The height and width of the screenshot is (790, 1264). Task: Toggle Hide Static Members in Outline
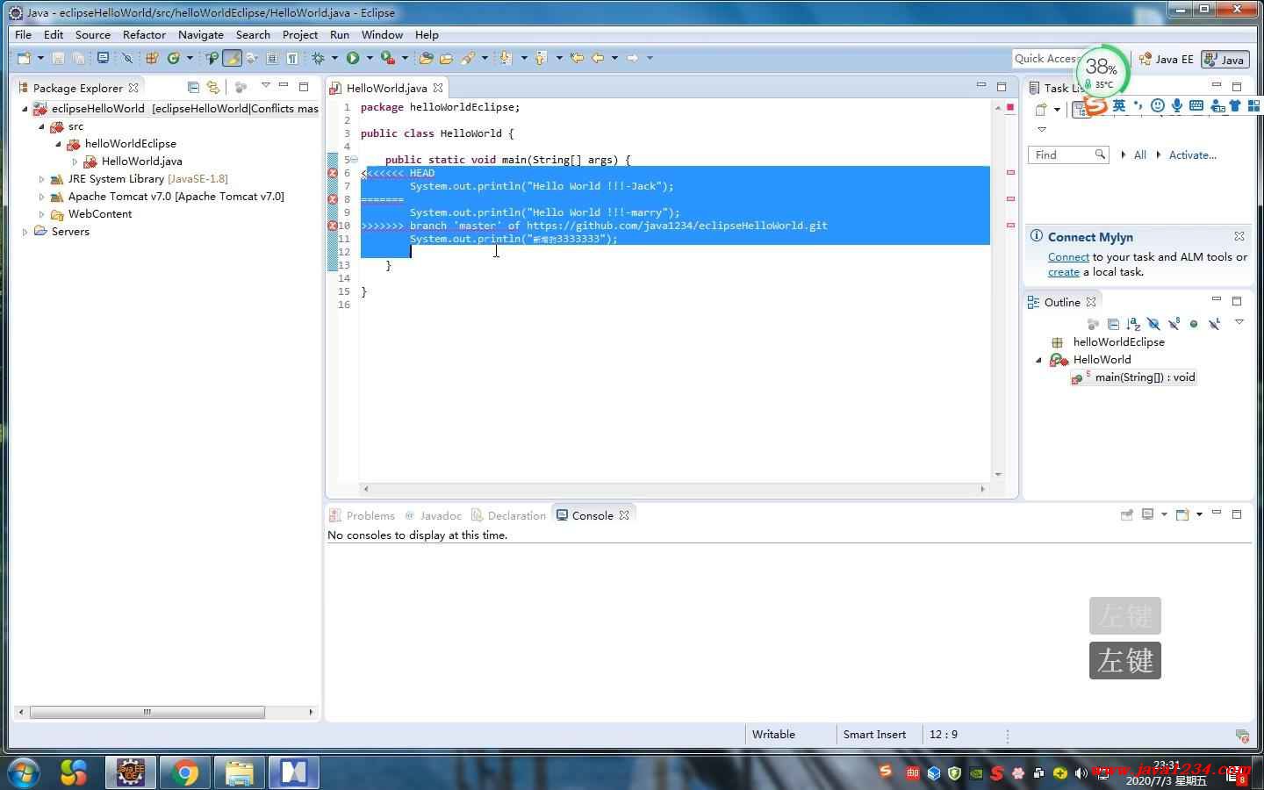click(x=1174, y=324)
